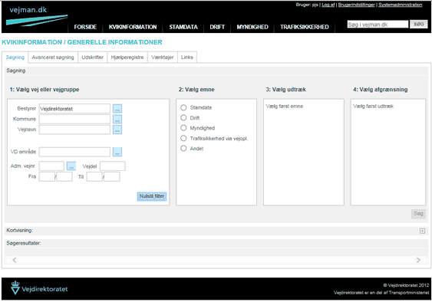Click the vejman.dk logo
Viewport: 432px width, 302px height.
(36, 16)
